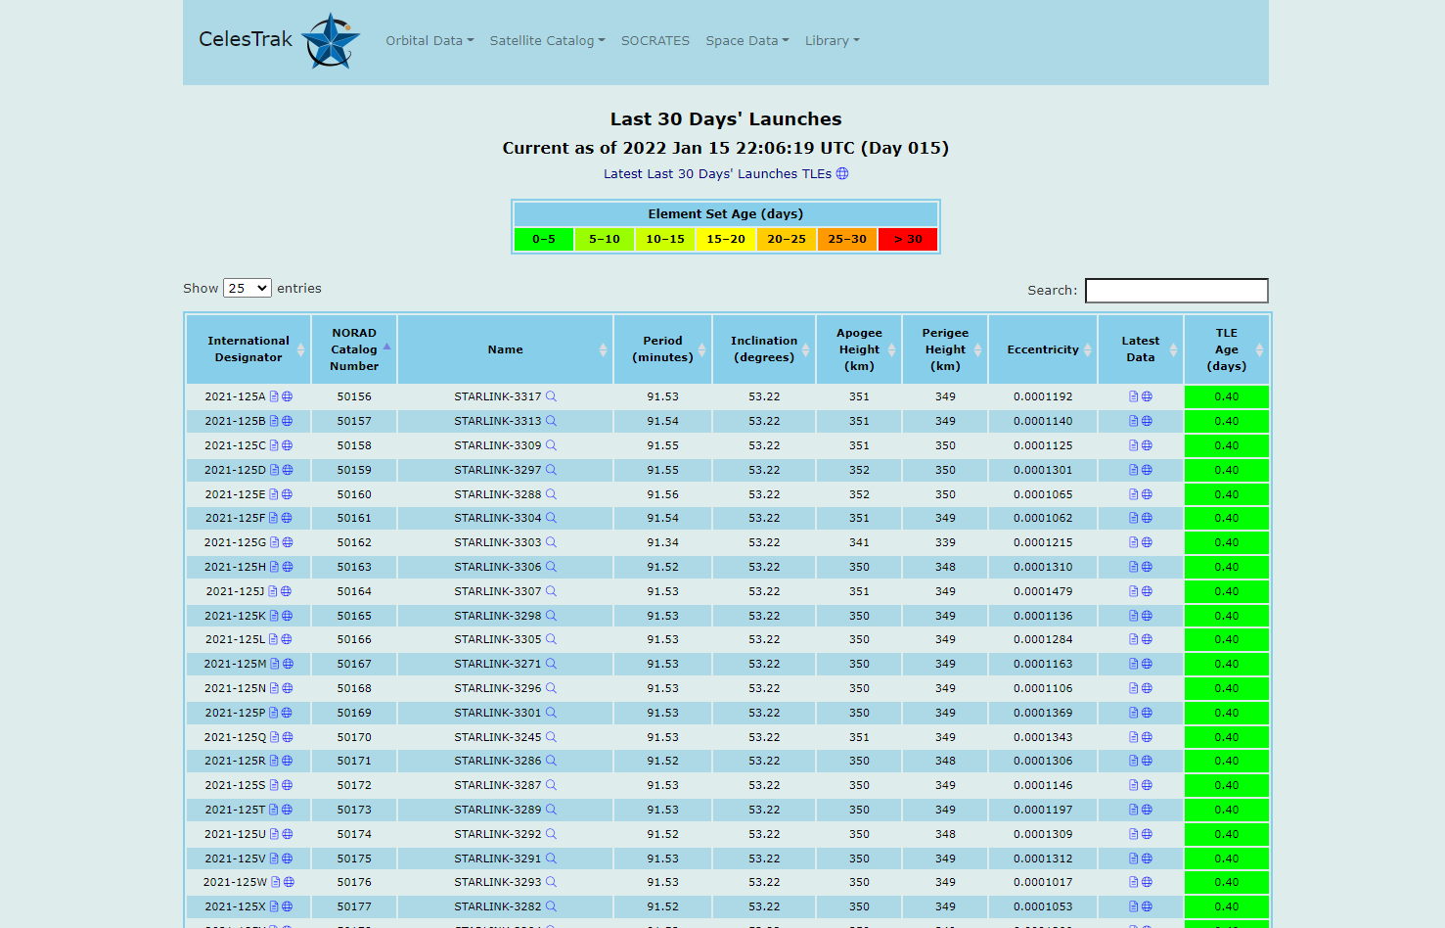Screen dimensions: 1445x928
Task: Click the CelesTrak star logo
Action: (x=331, y=41)
